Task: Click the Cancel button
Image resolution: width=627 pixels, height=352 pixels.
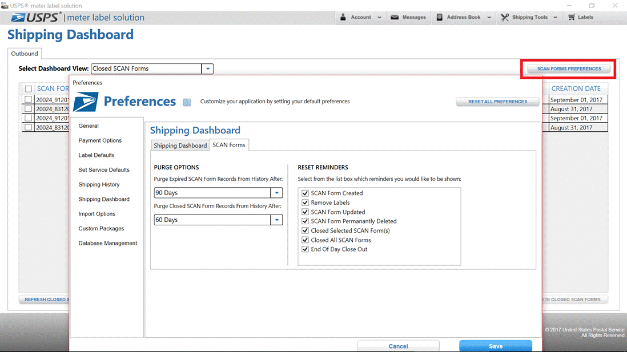Action: click(x=398, y=346)
